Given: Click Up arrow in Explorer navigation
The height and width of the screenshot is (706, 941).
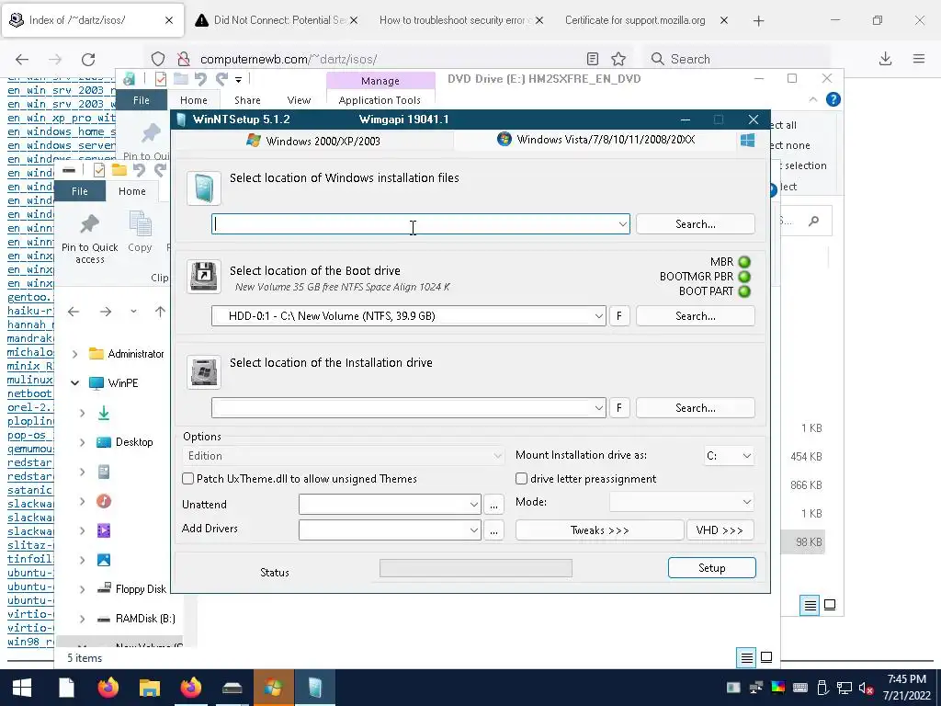Looking at the screenshot, I should point(160,312).
